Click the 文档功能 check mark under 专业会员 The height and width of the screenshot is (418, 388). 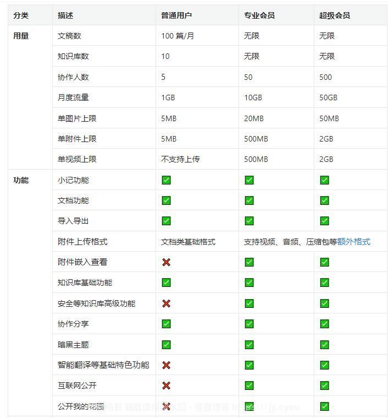click(249, 200)
